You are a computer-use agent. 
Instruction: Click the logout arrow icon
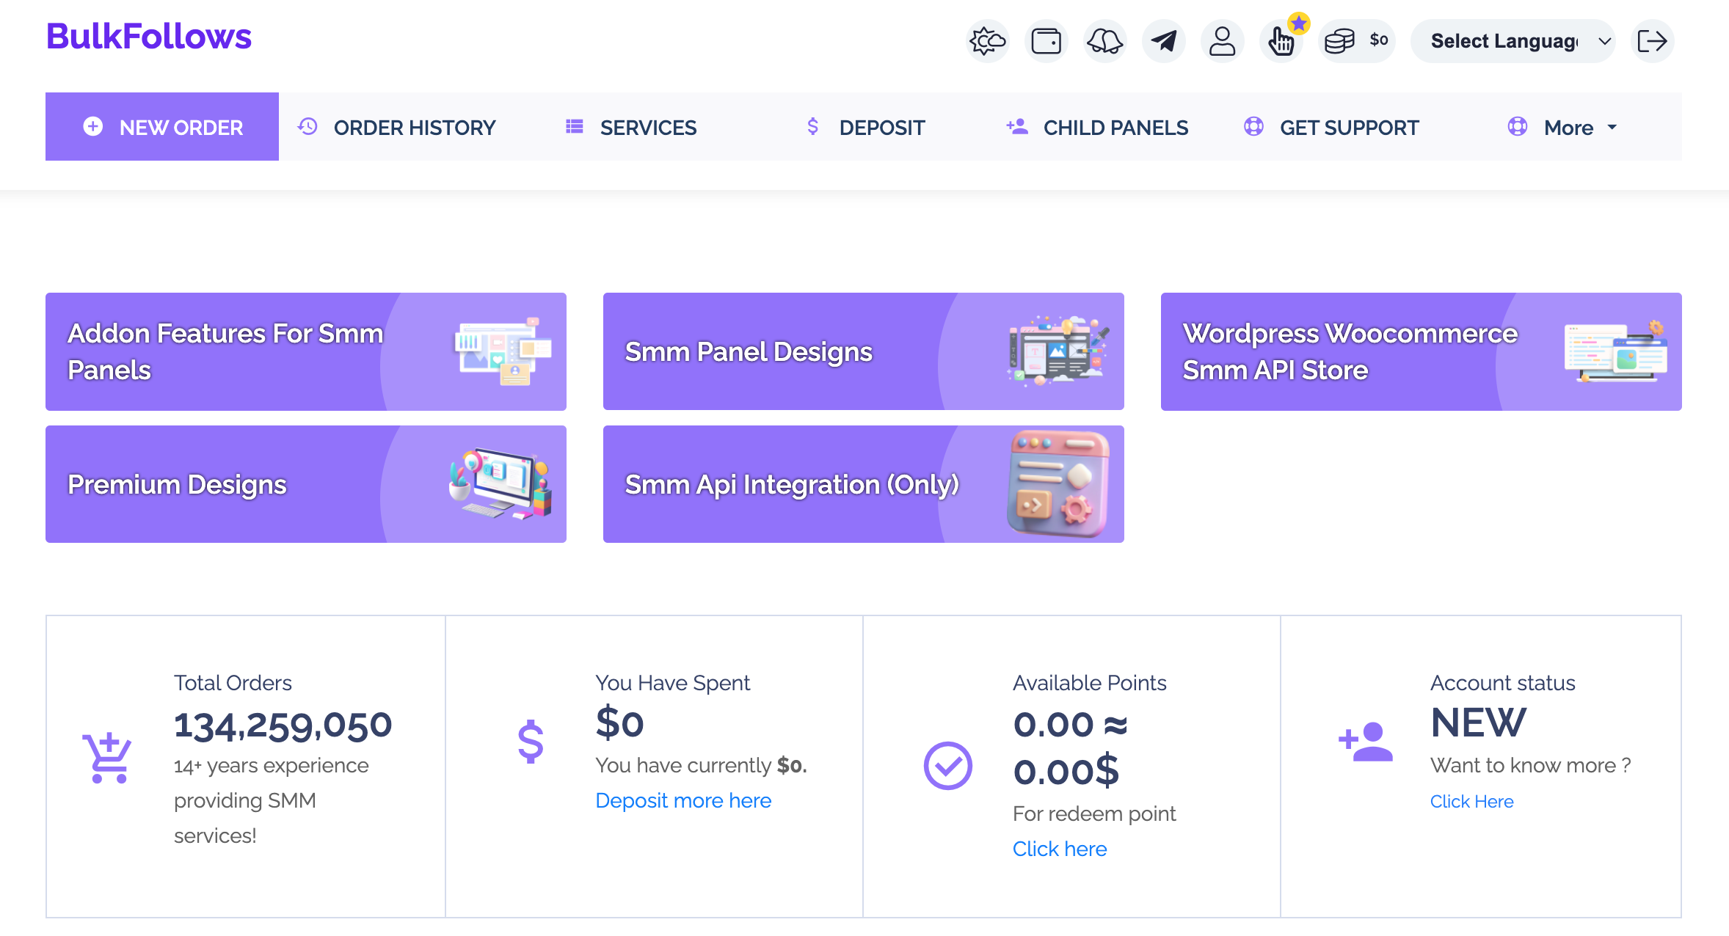click(1652, 41)
